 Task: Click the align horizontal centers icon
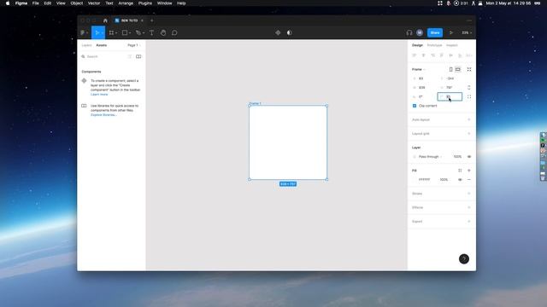[424, 55]
